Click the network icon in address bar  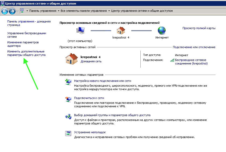pyautogui.click(x=22, y=11)
